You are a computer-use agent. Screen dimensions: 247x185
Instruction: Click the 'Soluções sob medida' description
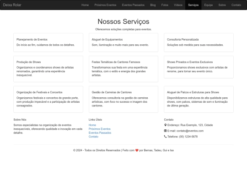195,45
